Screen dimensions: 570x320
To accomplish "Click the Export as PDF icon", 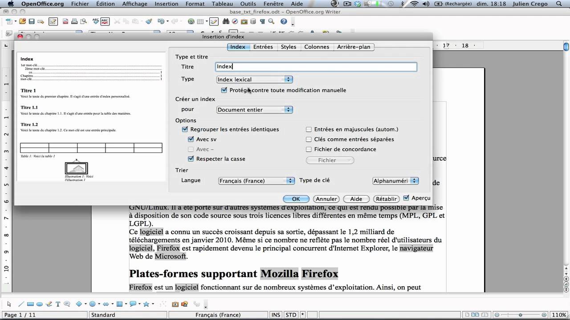I will point(65,21).
